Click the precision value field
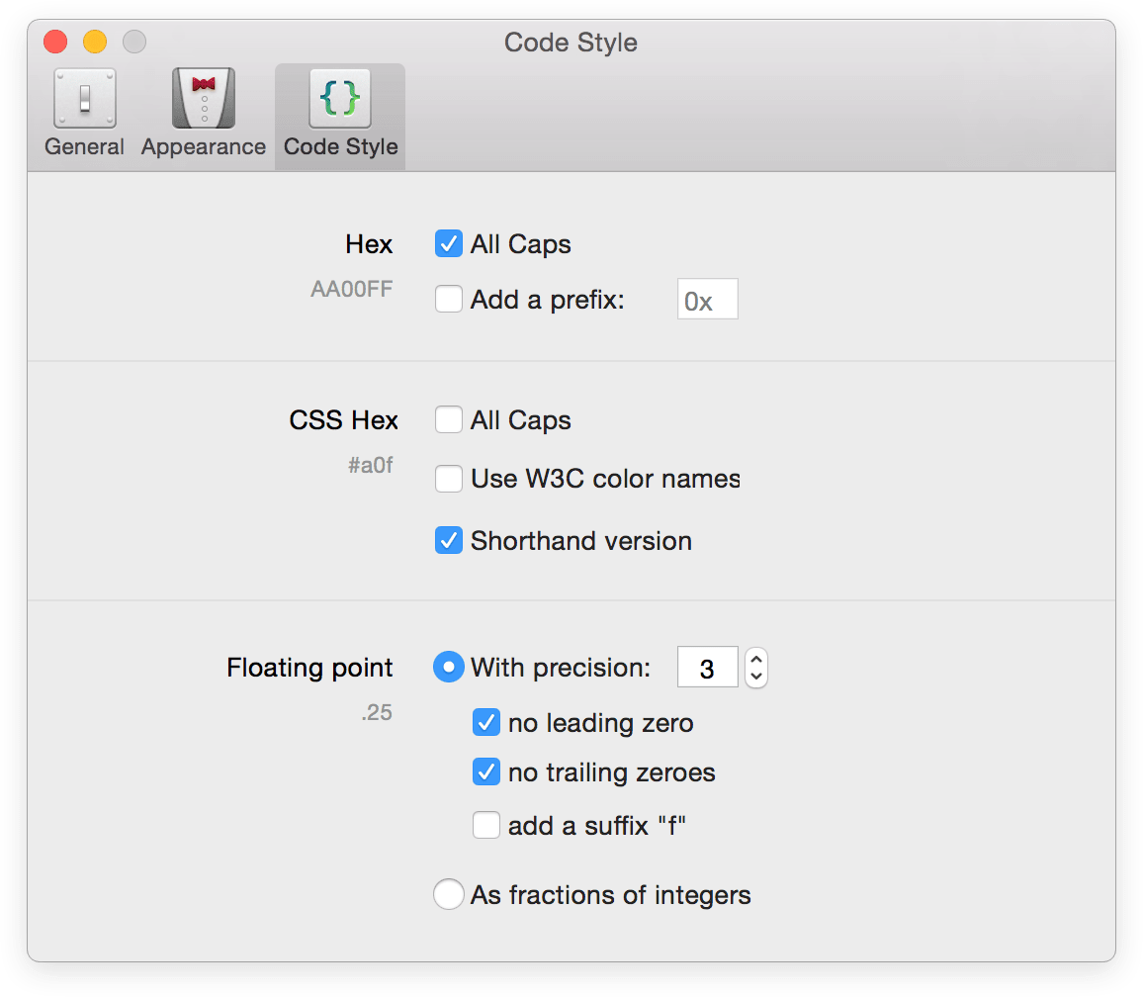Viewport: 1143px width, 997px height. click(x=707, y=668)
